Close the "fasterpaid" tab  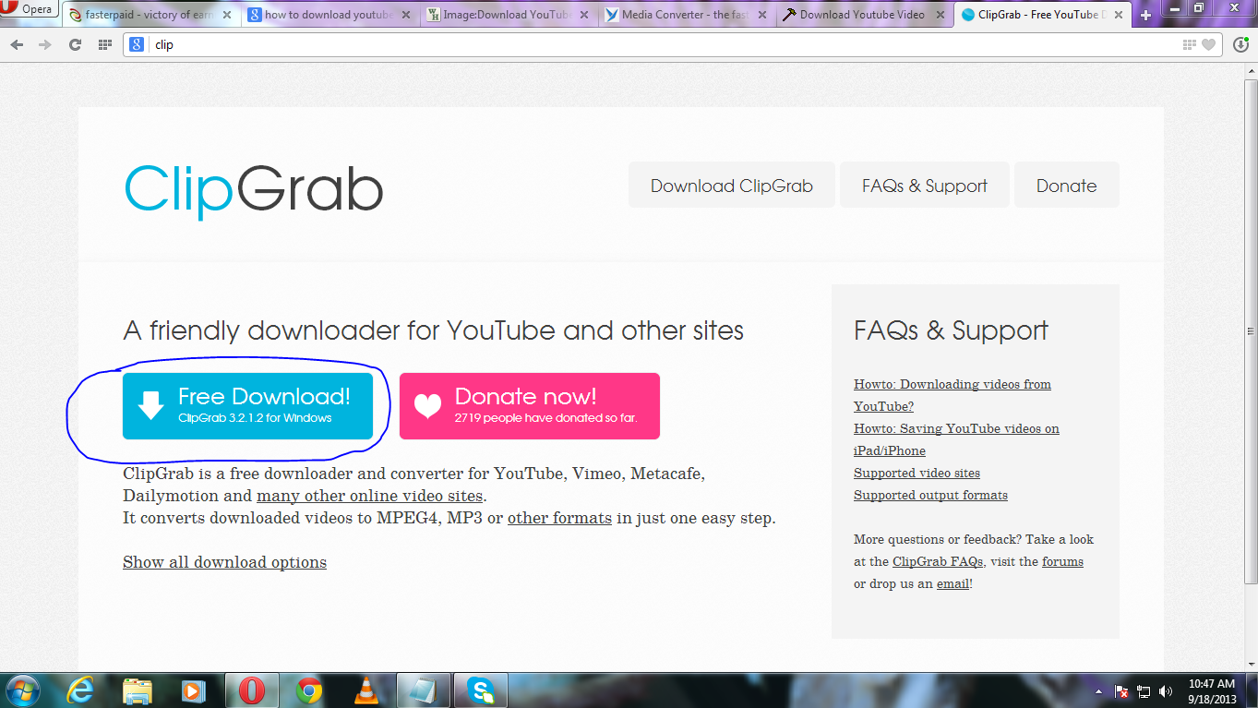coord(227,15)
